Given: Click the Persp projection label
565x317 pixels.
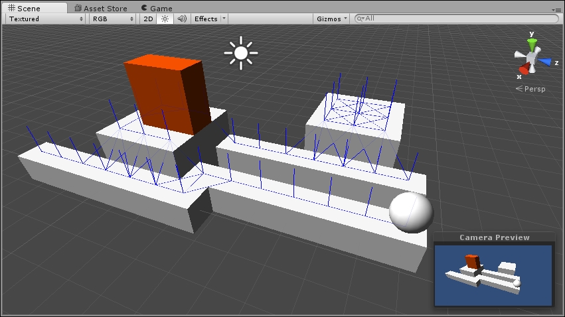Looking at the screenshot, I should pyautogui.click(x=534, y=89).
